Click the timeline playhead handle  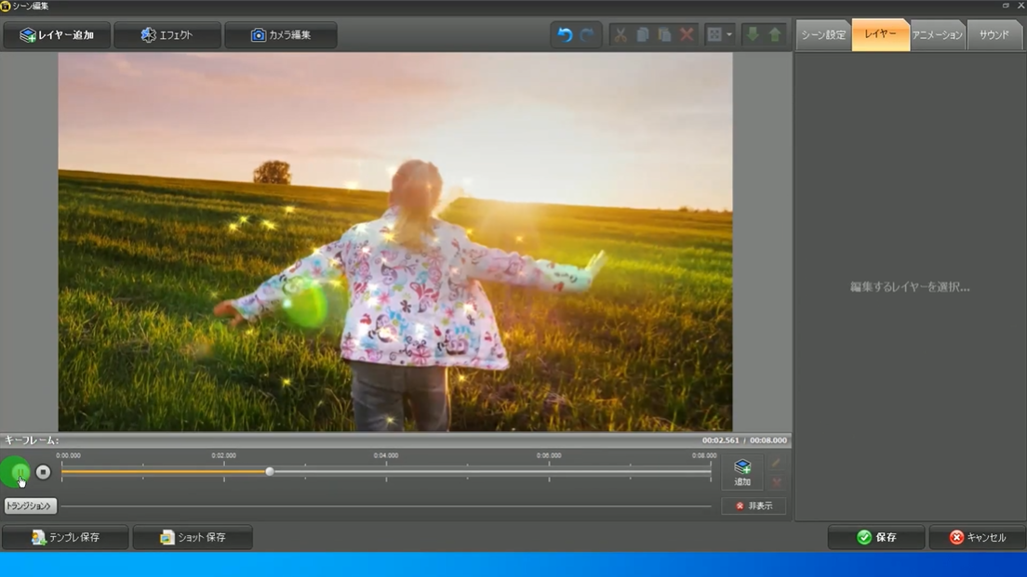(x=270, y=472)
